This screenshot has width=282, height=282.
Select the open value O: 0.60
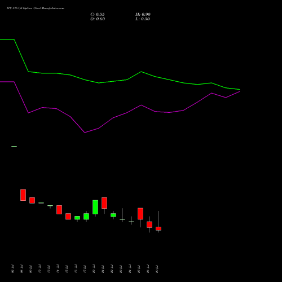tap(98, 19)
